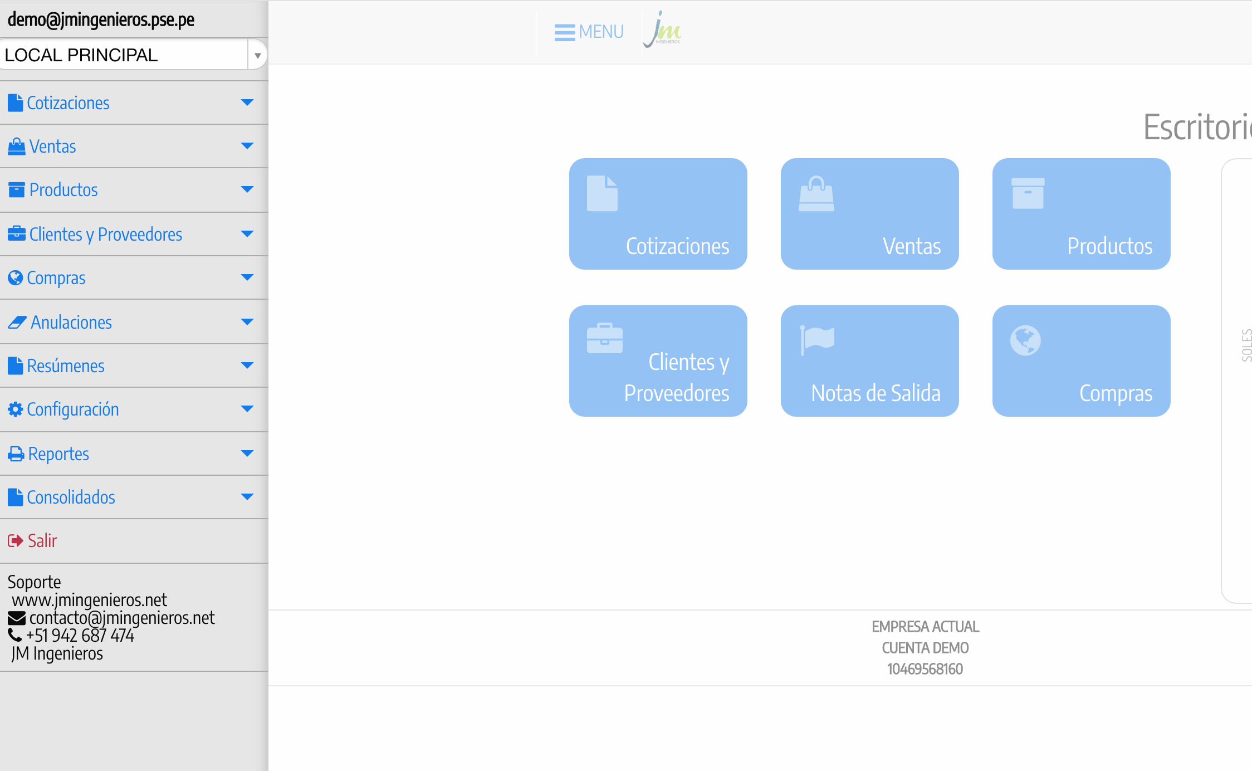Click the Productos tile archive box icon
1252x771 pixels.
tap(1028, 193)
